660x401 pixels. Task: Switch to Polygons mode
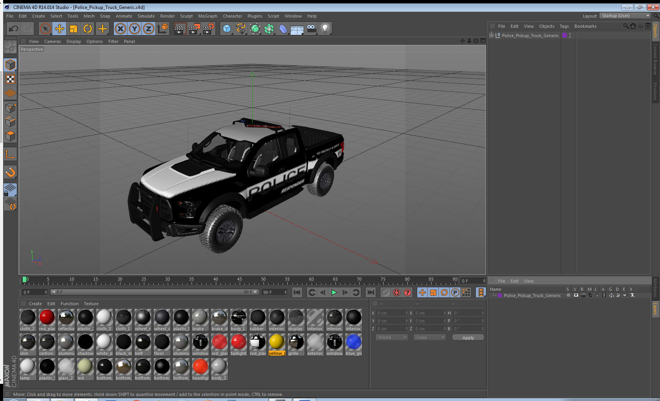tap(10, 136)
